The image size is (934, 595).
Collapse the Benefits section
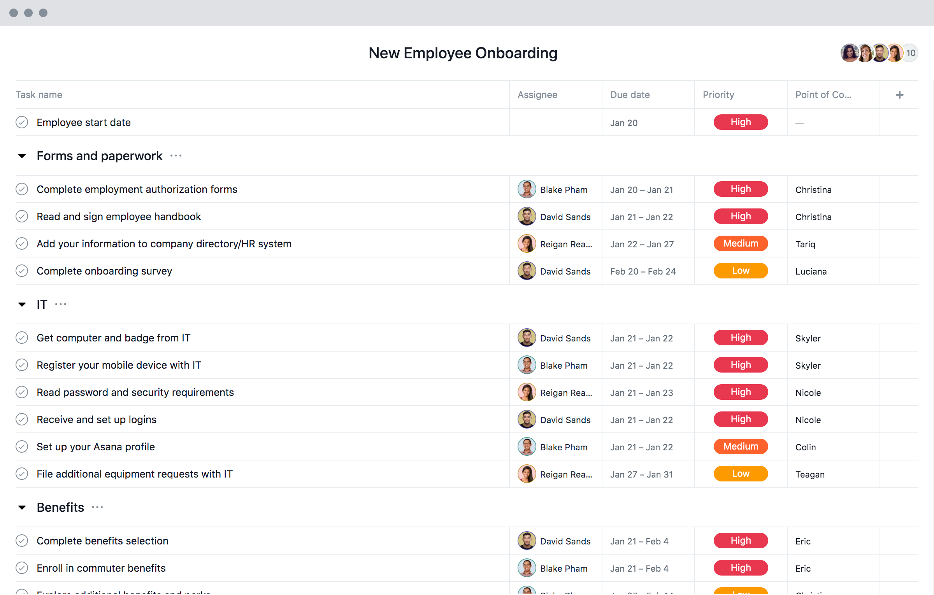[x=23, y=507]
